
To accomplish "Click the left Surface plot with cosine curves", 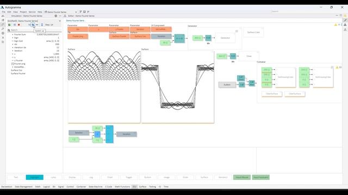I will 104,87.
